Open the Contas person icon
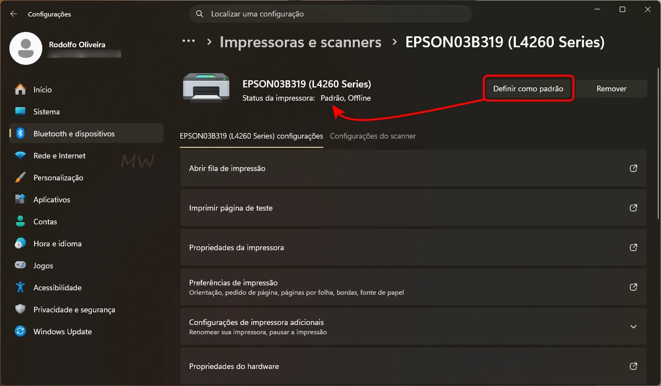 (20, 222)
